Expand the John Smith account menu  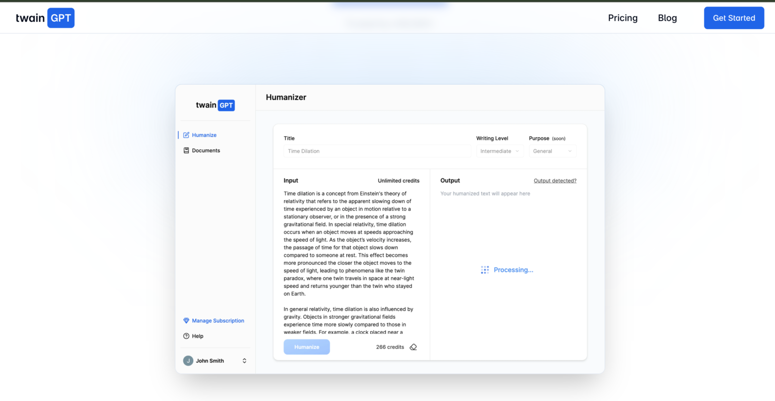coord(244,360)
